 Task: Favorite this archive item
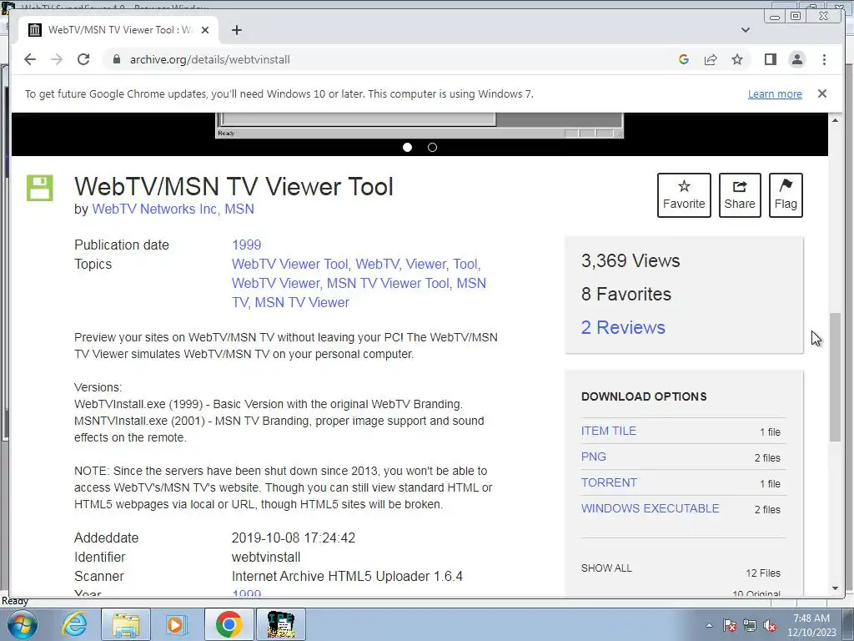(x=684, y=195)
